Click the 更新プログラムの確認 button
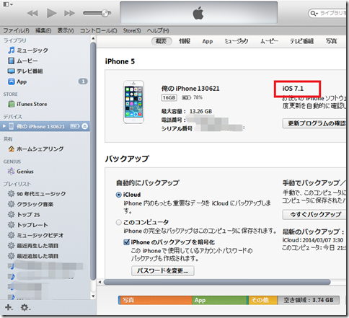Screen dimensions: 349x318 (x=315, y=123)
